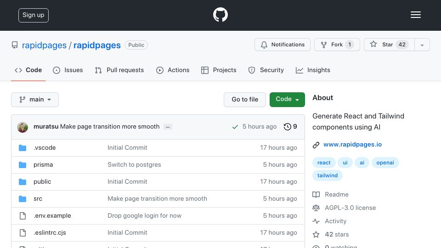The height and width of the screenshot is (248, 441).
Task: Open the Actions tab
Action: click(x=173, y=70)
